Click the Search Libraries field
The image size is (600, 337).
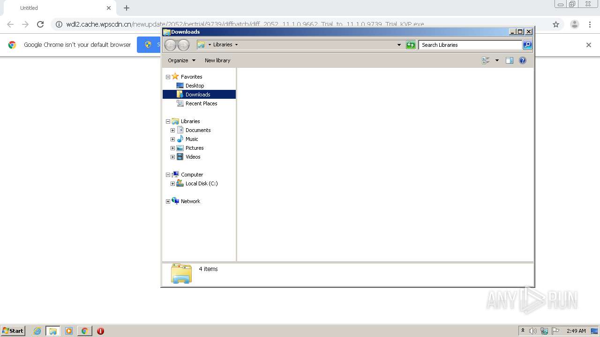pyautogui.click(x=470, y=45)
